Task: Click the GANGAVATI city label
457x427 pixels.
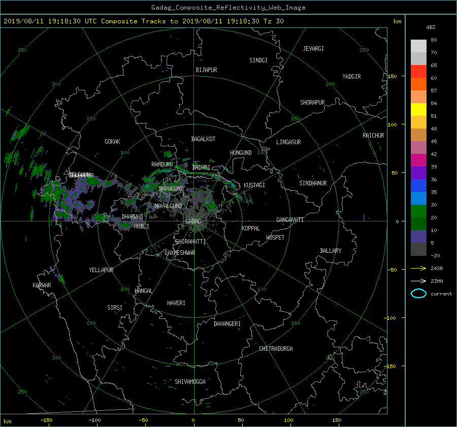Action: point(290,220)
